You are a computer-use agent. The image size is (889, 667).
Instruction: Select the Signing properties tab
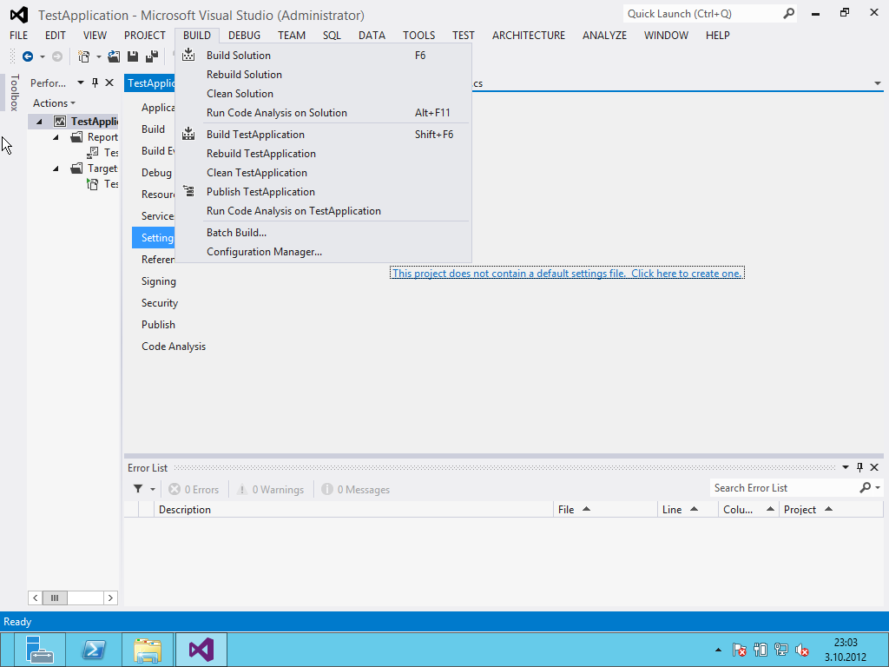pyautogui.click(x=159, y=281)
